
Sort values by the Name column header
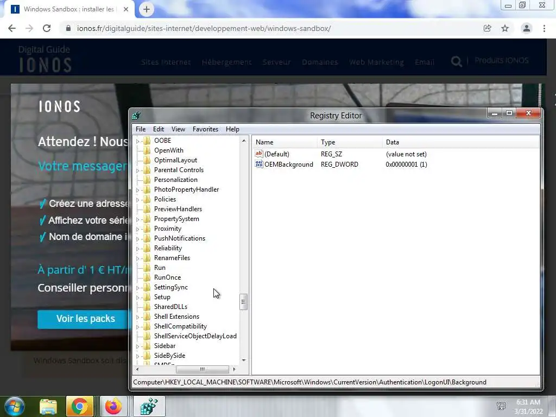[285, 142]
